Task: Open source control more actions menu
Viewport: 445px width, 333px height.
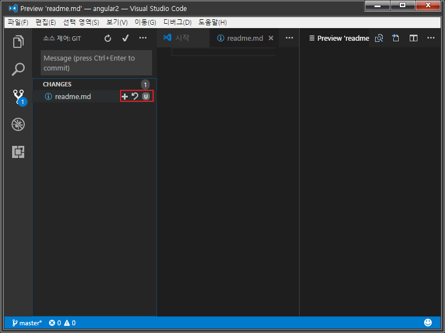Action: (x=143, y=38)
